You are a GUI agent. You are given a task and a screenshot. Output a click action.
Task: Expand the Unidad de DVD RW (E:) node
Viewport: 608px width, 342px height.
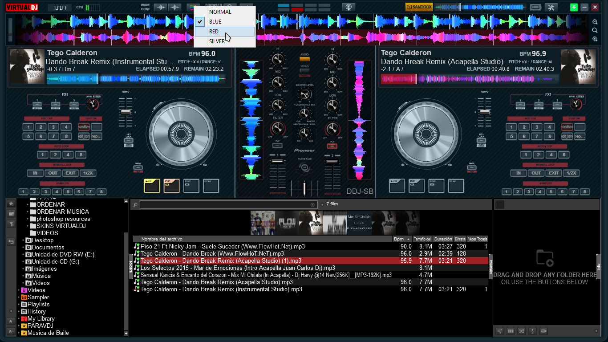[23, 255]
